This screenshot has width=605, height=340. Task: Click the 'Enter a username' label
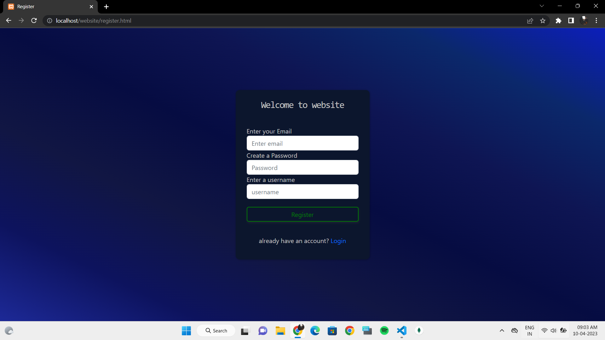tap(271, 180)
